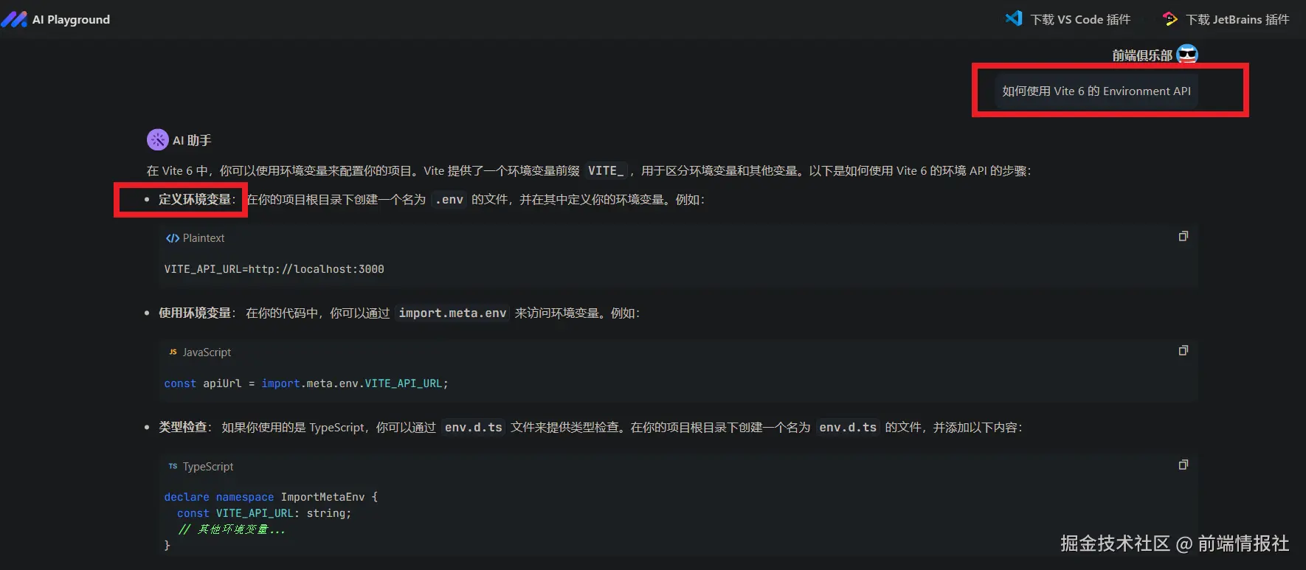The image size is (1306, 570).
Task: Click the VITE_API_URL=http://localhost:3000 code line
Action: point(274,269)
